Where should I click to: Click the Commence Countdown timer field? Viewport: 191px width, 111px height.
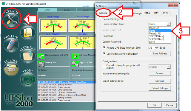(83, 76)
